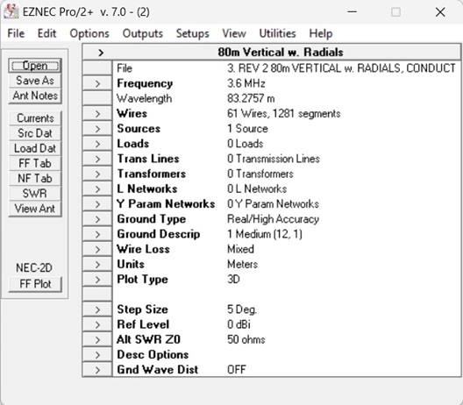The image size is (463, 405).
Task: Open the Utilities menu
Action: click(x=277, y=33)
